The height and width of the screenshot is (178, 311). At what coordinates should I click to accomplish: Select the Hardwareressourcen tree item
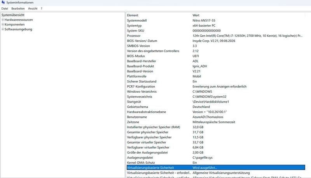(19, 20)
